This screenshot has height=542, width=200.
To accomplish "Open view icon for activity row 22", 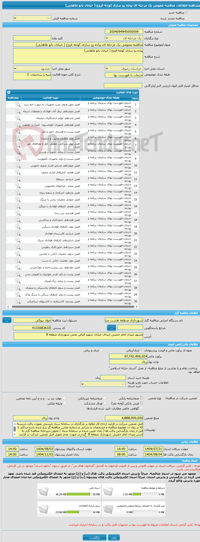I will coord(18,247).
